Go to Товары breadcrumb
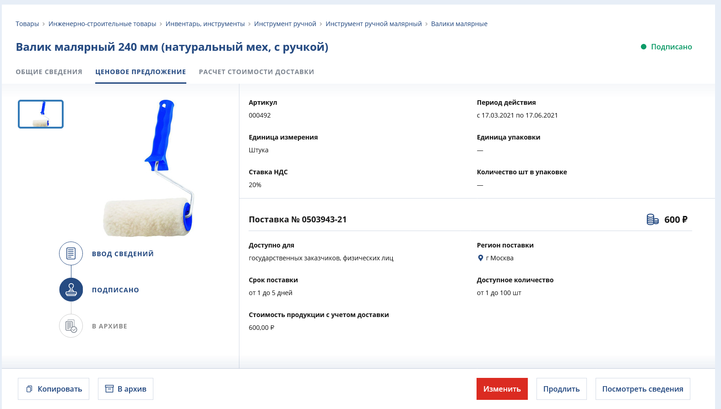The width and height of the screenshot is (721, 409). tap(27, 24)
